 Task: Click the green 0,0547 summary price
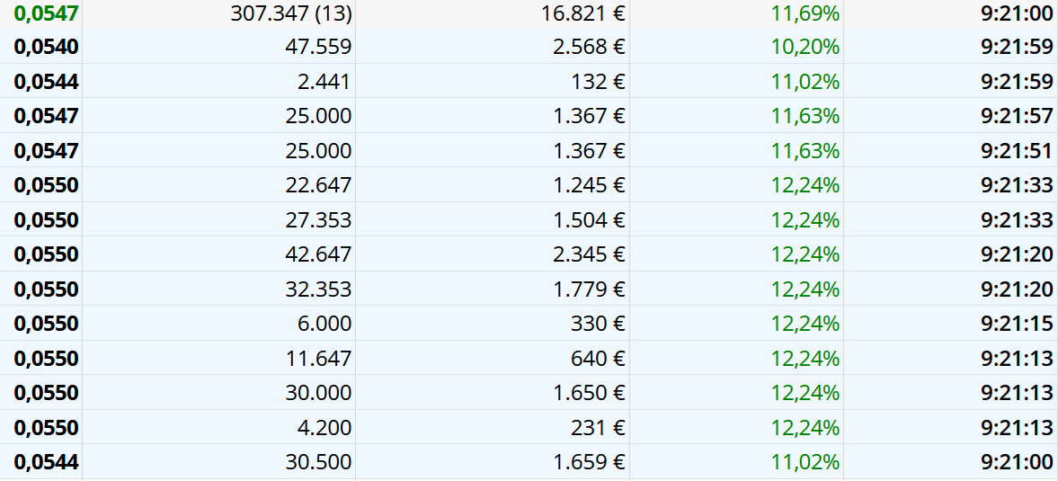46,13
